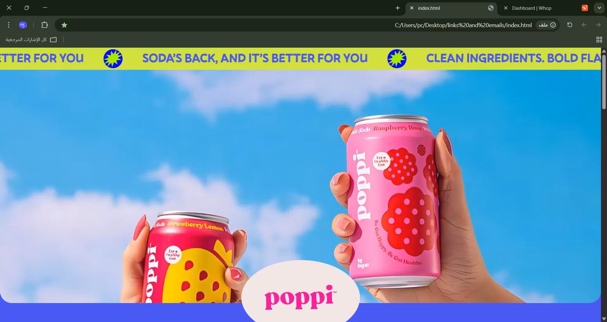Click the scrollbar down arrow
The height and width of the screenshot is (322, 607).
pyautogui.click(x=604, y=319)
